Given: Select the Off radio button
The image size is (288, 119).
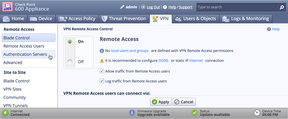Looking at the screenshot, I should pyautogui.click(x=70, y=62).
